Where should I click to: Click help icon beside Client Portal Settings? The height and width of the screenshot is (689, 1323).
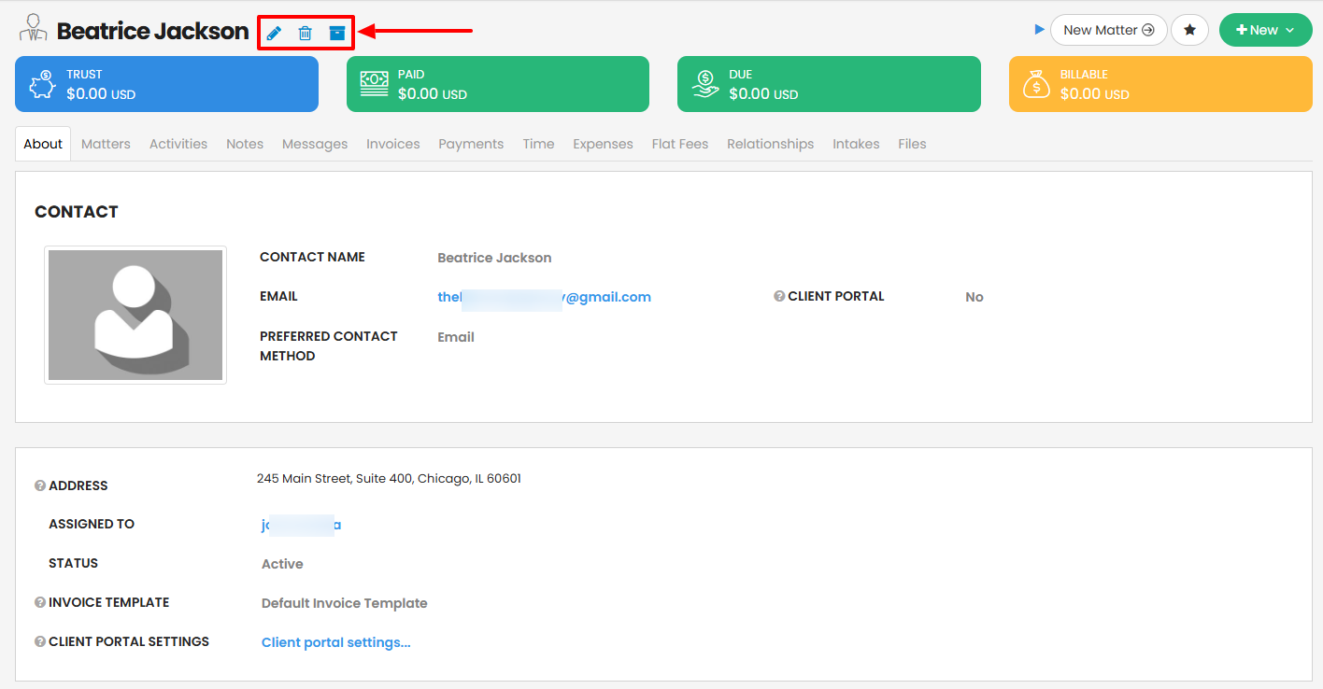(x=40, y=642)
